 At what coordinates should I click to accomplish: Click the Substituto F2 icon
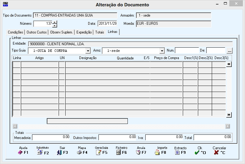pyautogui.click(x=40, y=152)
